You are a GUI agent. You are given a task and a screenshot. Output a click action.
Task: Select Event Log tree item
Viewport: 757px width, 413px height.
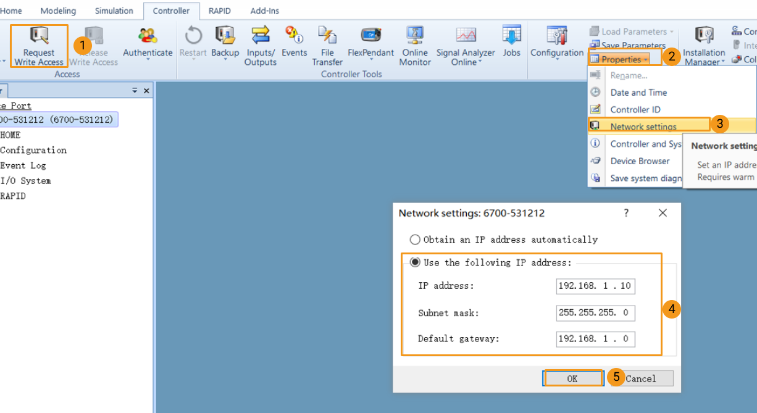(x=23, y=165)
